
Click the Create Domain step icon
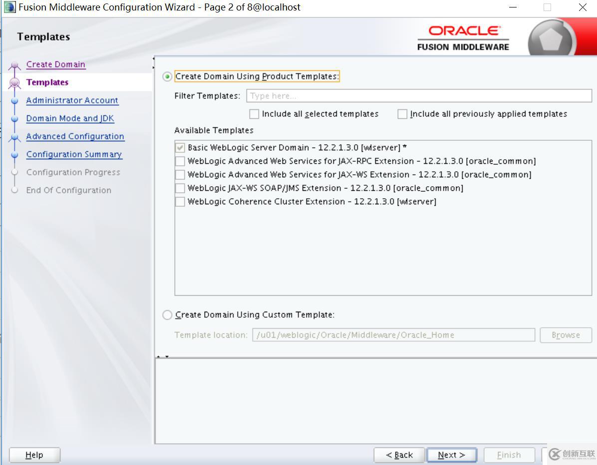(14, 65)
